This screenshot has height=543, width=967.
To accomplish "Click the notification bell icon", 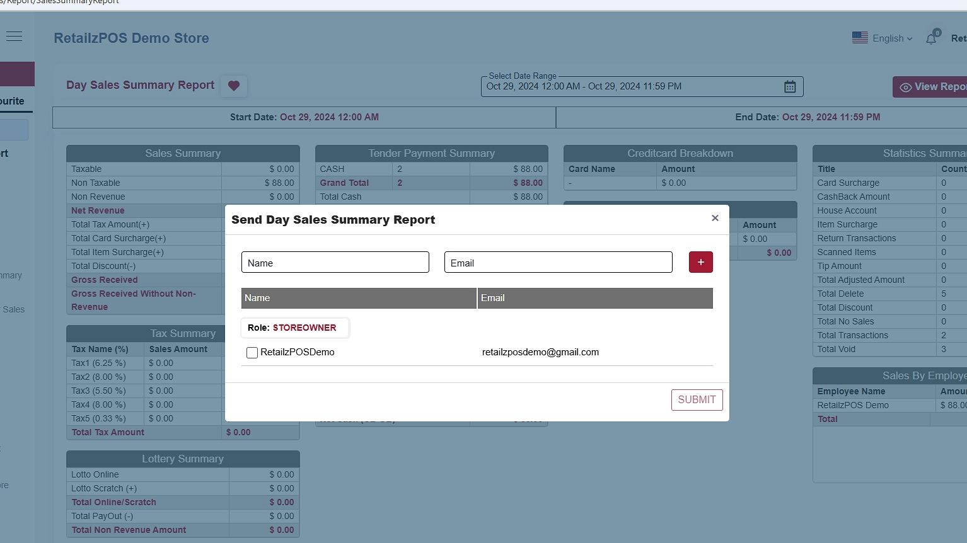I will [931, 38].
